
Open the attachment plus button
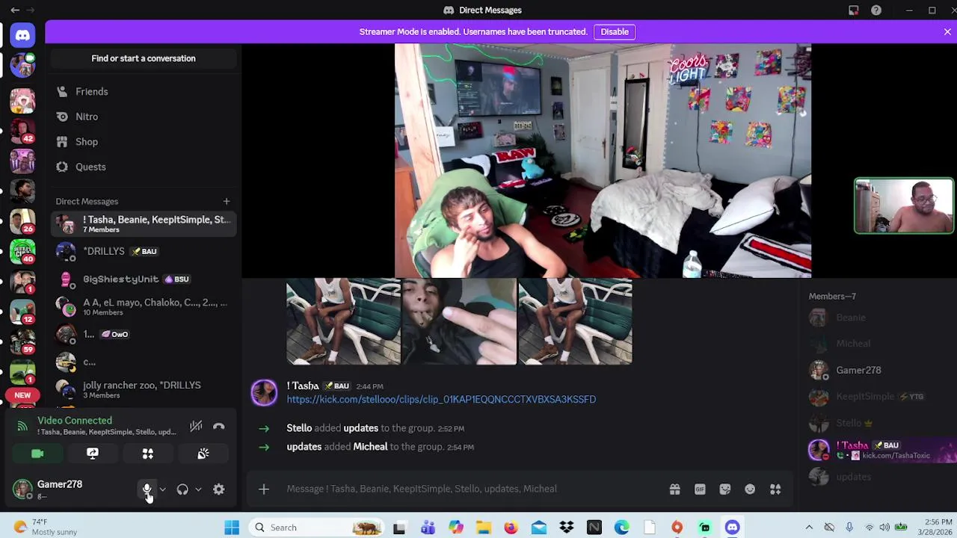(264, 489)
